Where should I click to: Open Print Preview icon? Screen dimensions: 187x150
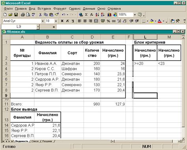pos(28,15)
